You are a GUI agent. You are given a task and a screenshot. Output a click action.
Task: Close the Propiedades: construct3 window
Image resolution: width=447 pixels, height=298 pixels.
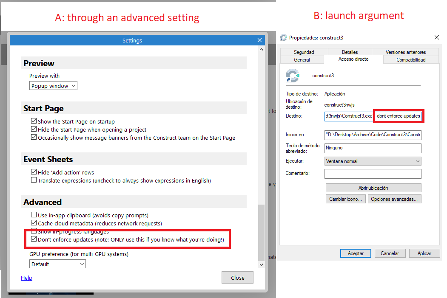click(436, 37)
